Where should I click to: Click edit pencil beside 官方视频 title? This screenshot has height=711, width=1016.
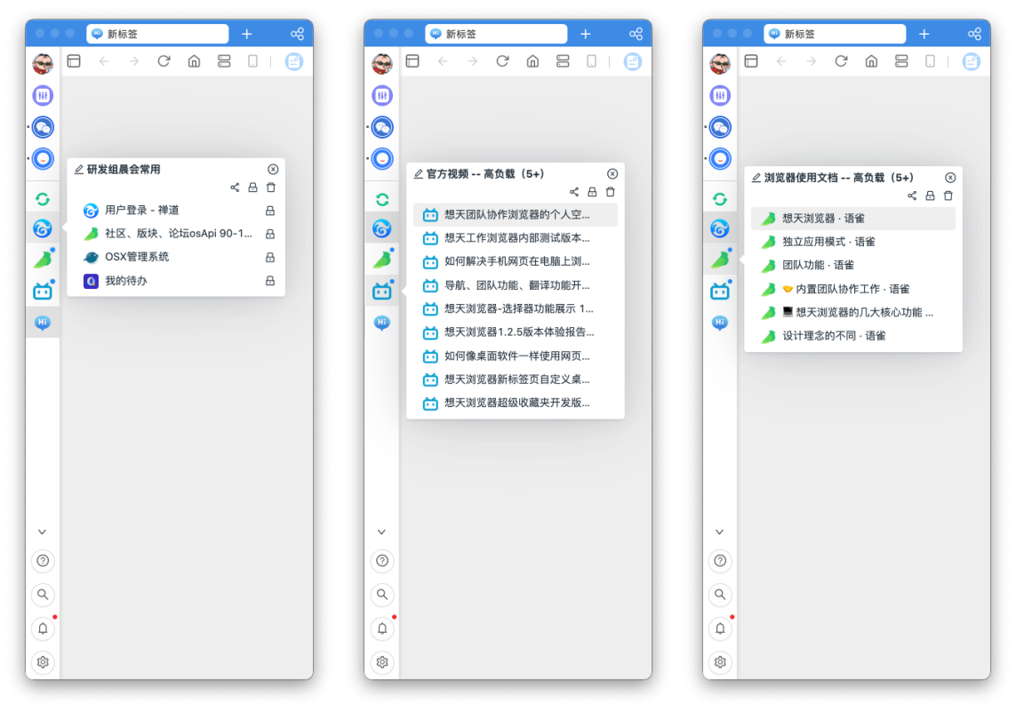point(419,174)
